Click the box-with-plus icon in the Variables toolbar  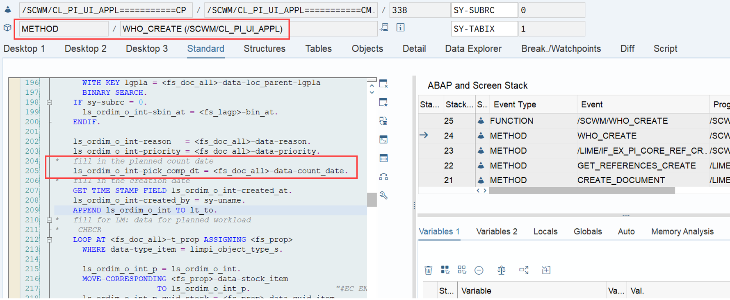(546, 270)
